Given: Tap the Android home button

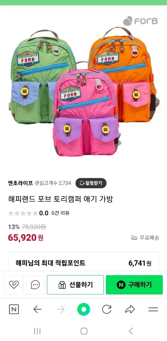Looking at the screenshot, I should coord(84,331).
